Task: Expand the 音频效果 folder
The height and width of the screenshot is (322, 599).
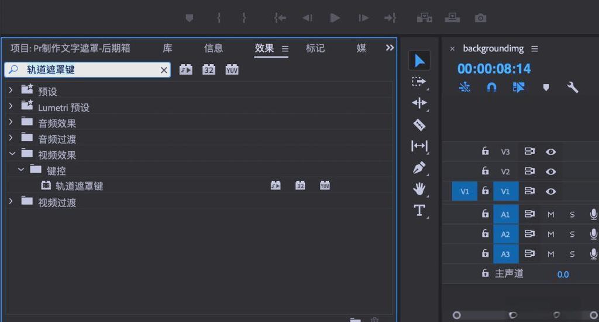Action: click(11, 121)
